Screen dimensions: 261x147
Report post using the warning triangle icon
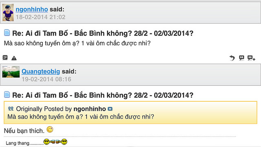(14, 58)
